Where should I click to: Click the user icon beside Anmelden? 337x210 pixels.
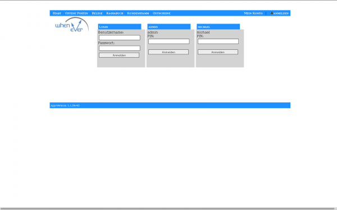click(272, 13)
